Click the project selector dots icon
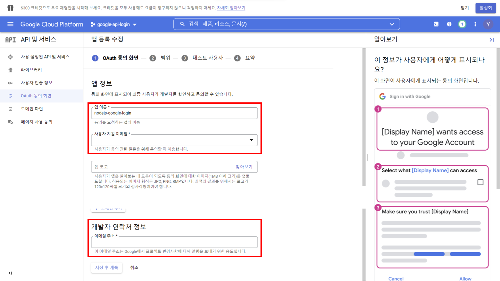 tap(93, 24)
